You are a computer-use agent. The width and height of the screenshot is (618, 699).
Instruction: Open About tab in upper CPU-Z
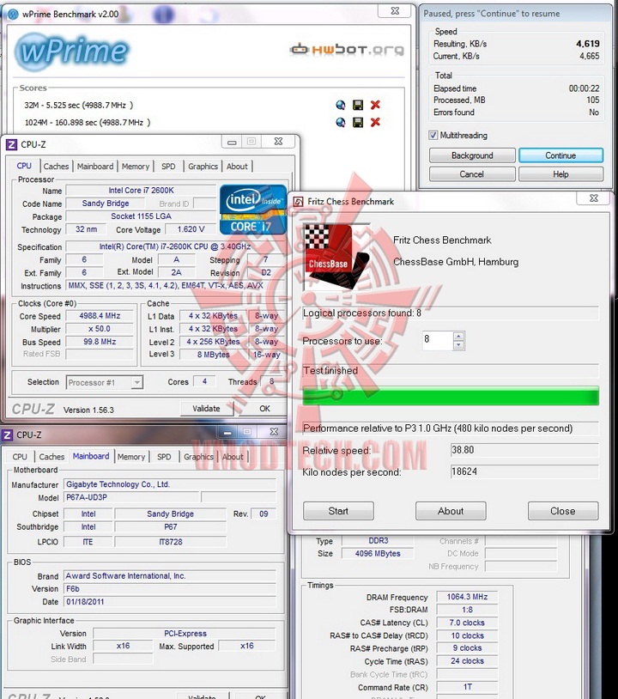coord(237,167)
